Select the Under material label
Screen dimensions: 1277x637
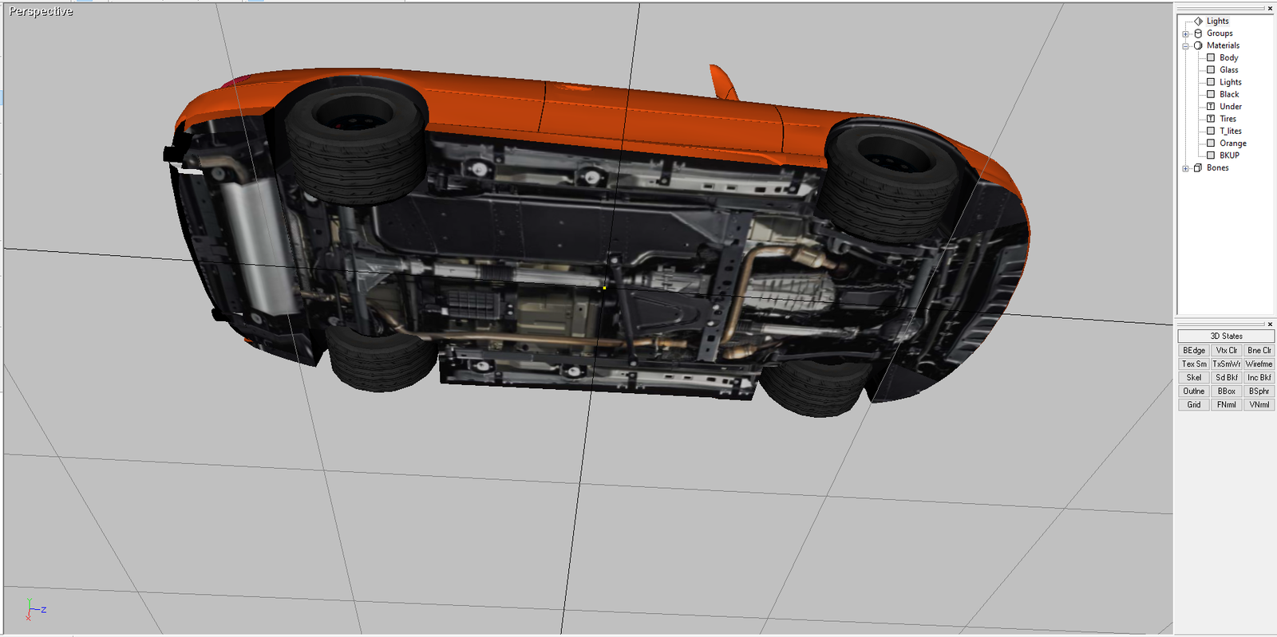pos(1230,107)
